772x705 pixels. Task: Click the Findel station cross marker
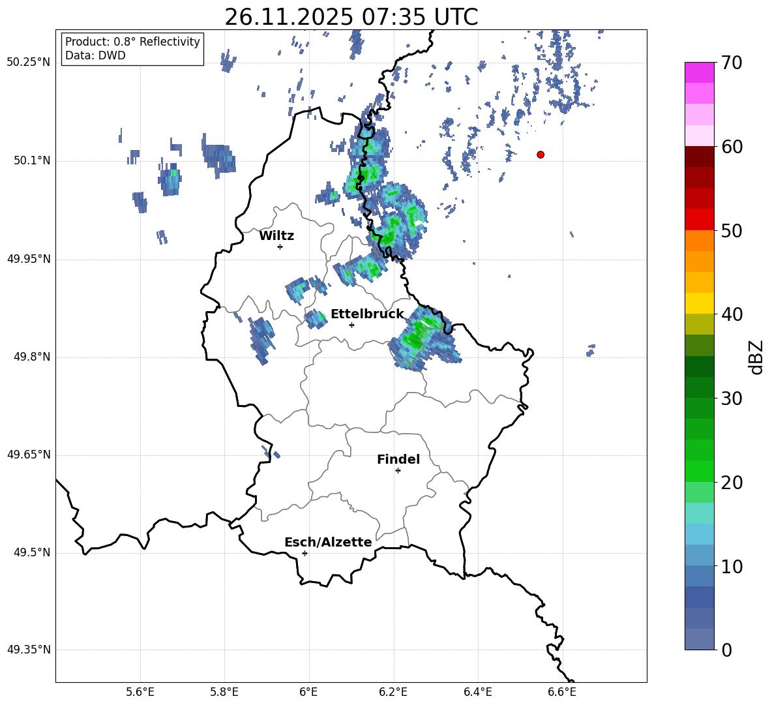(x=398, y=471)
